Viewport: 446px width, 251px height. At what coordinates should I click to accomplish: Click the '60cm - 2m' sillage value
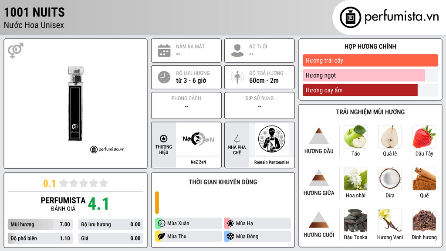click(264, 81)
